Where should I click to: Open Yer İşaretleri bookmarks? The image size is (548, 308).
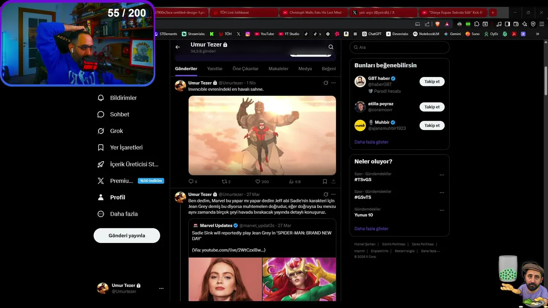pos(120,148)
